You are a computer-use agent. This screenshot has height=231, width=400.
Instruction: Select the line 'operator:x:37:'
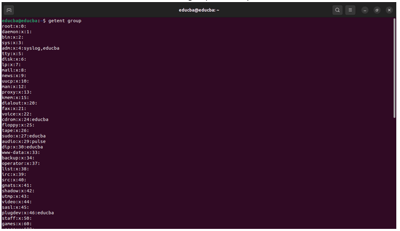tap(21, 163)
